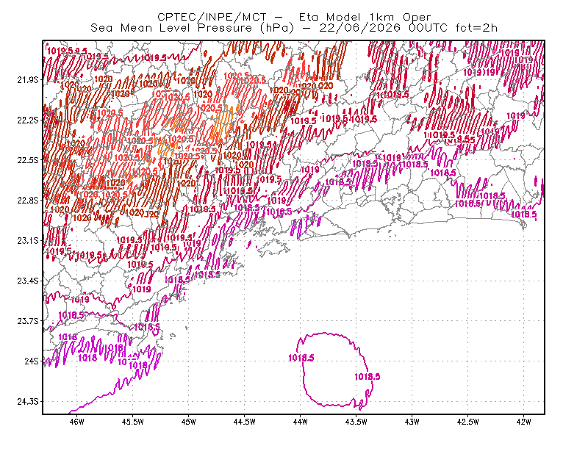The image size is (588, 454).
Task: Click the 42W longitude axis label
Action: point(524,422)
